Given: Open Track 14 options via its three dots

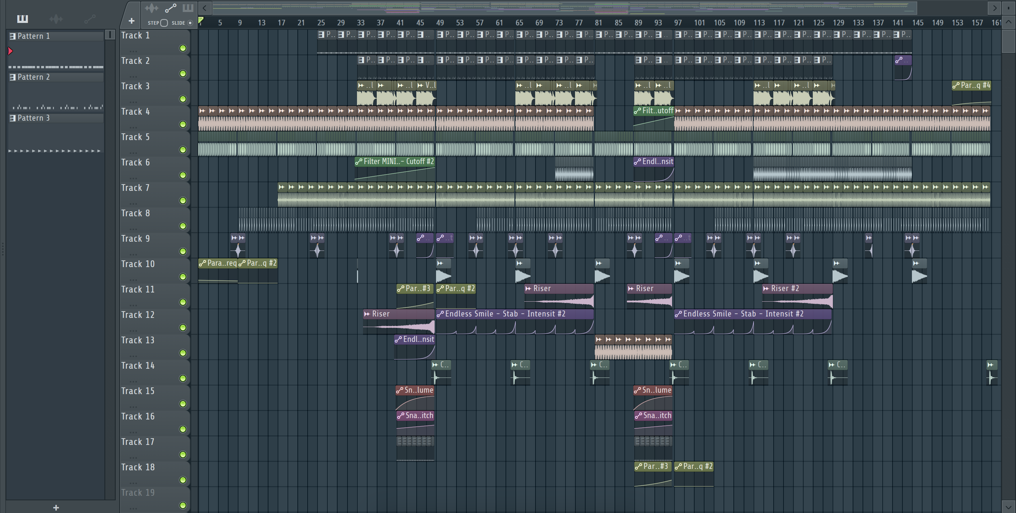Looking at the screenshot, I should pos(133,381).
